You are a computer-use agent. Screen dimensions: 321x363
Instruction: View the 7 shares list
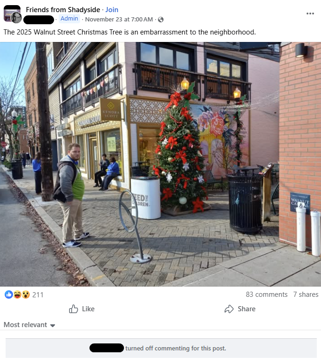(x=306, y=294)
